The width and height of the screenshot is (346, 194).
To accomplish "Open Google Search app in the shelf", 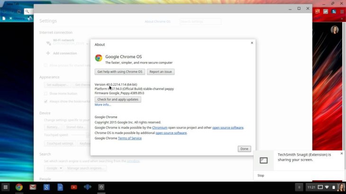I will pos(46,187).
